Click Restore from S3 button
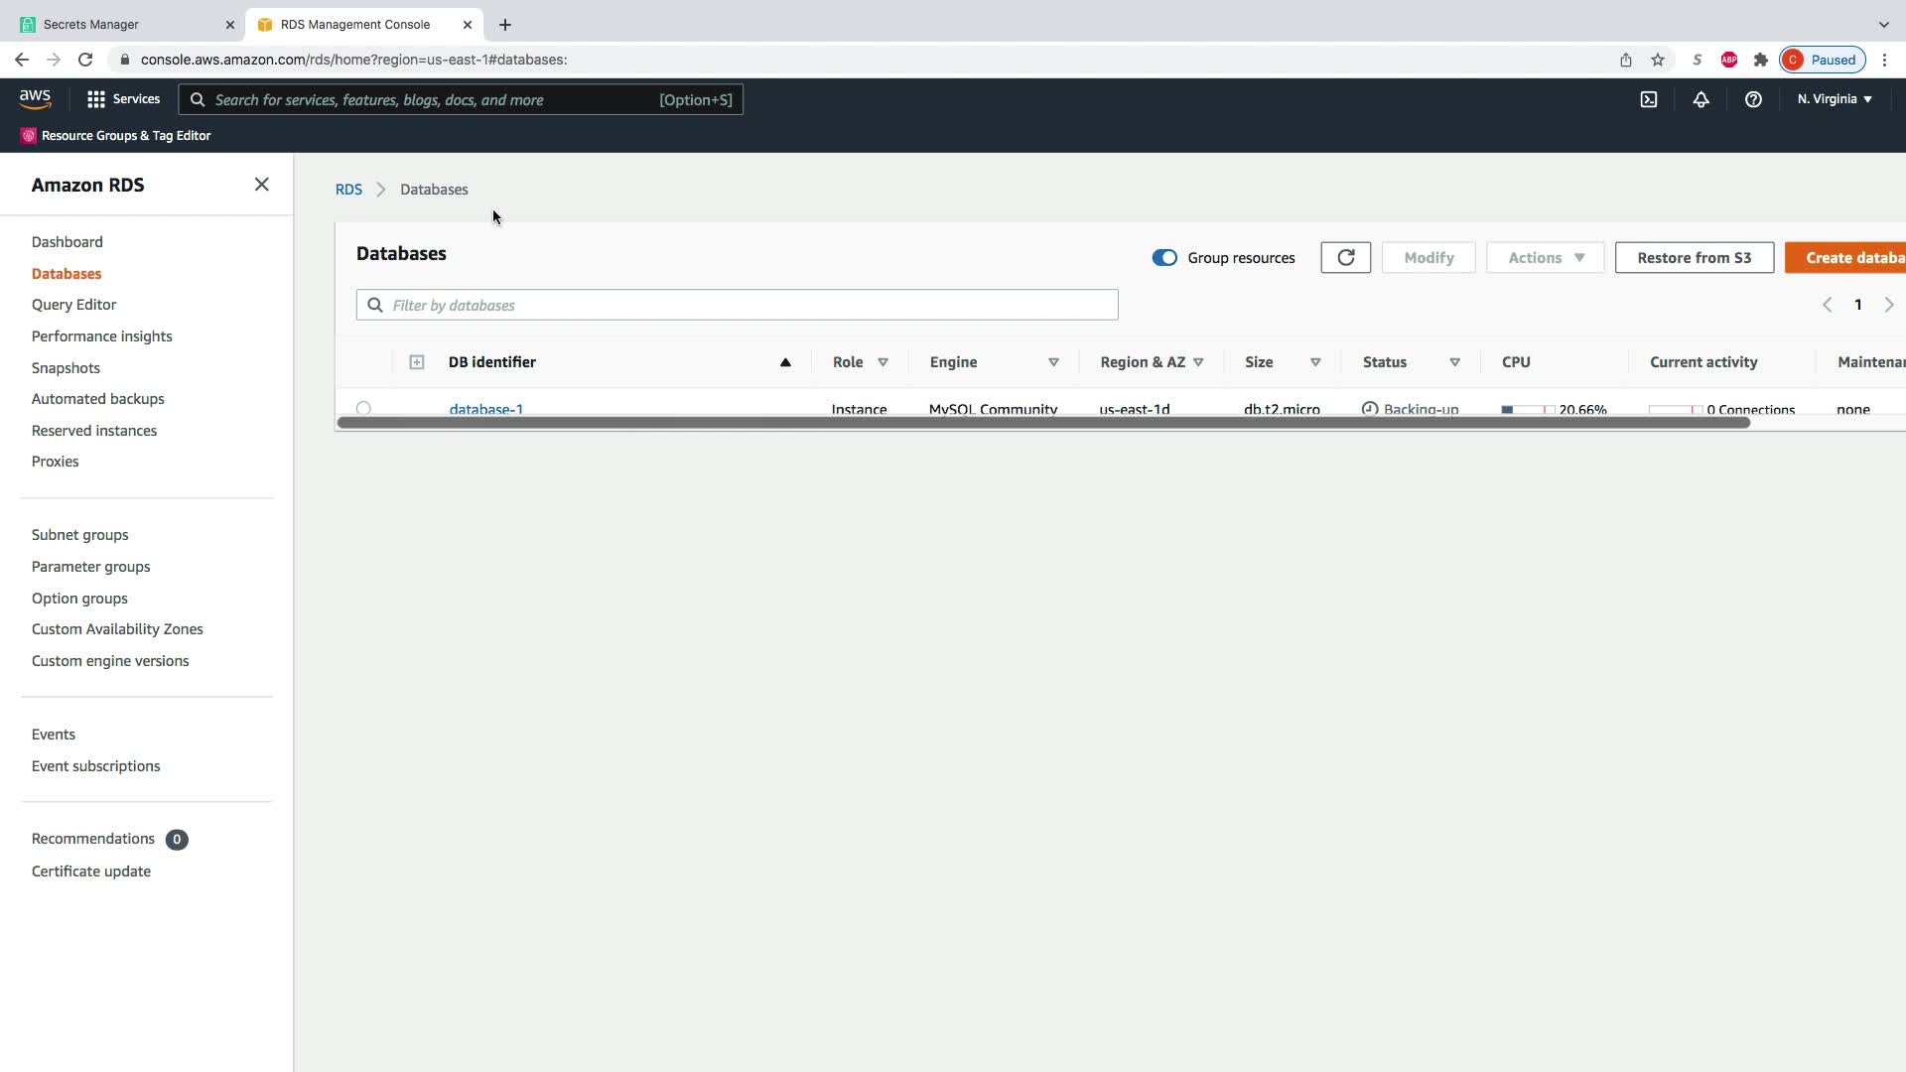The image size is (1906, 1072). point(1694,257)
